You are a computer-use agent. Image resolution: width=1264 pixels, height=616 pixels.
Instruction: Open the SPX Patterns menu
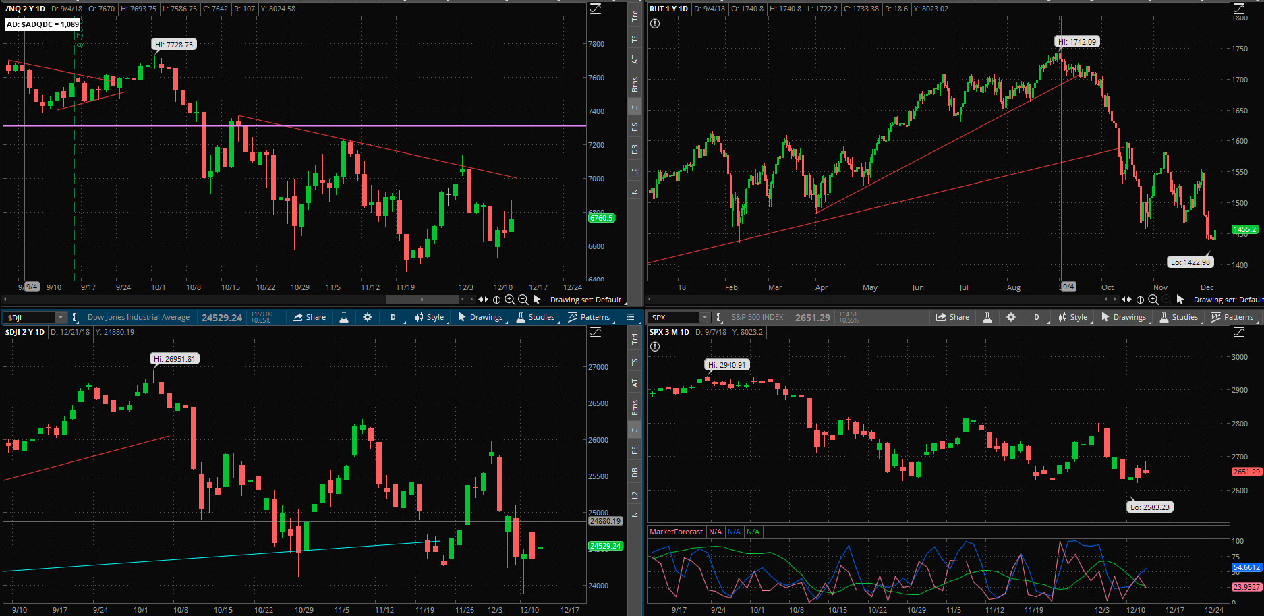point(1233,317)
